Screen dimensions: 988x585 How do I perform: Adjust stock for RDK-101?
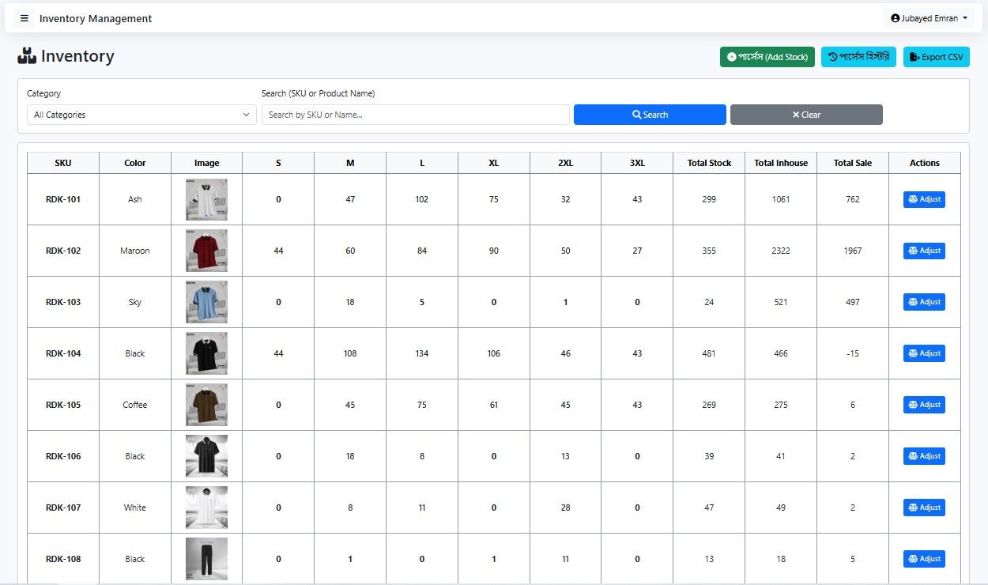[924, 199]
